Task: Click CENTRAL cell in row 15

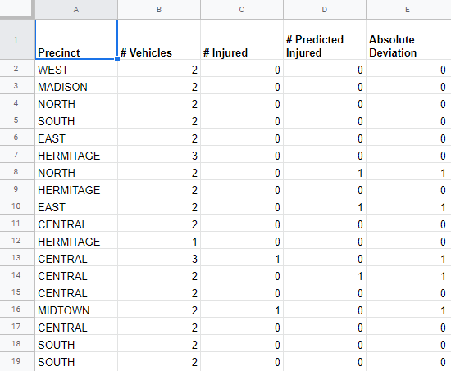Action: (76, 292)
